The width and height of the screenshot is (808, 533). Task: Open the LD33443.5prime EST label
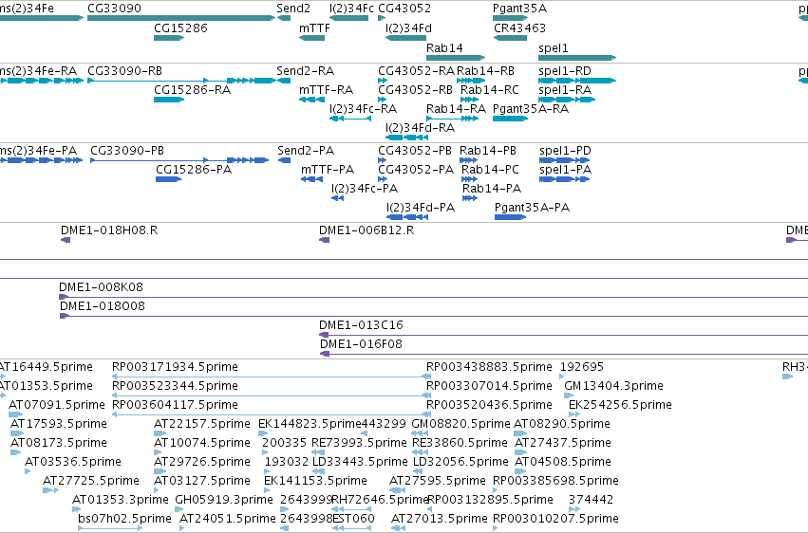pyautogui.click(x=360, y=462)
